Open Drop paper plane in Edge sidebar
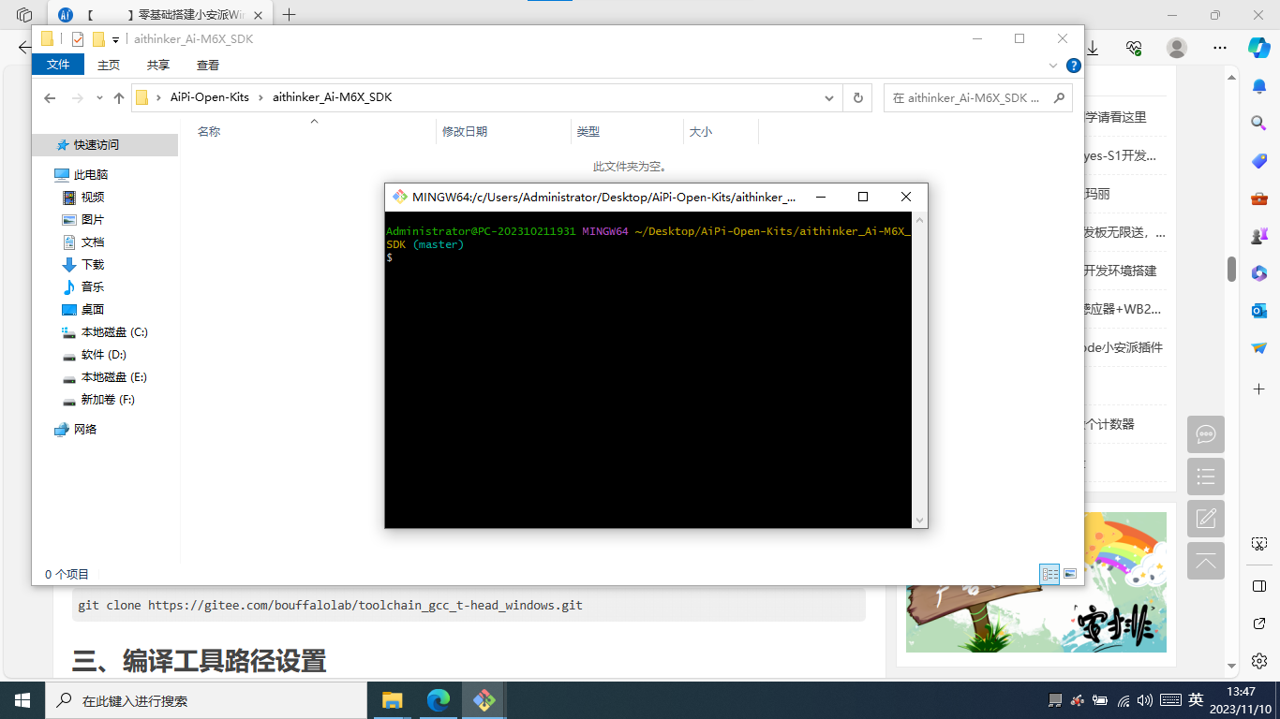The image size is (1280, 719). point(1259,347)
